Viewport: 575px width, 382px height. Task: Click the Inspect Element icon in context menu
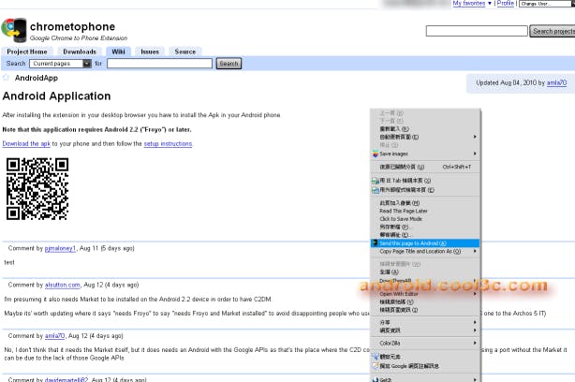tap(376, 357)
